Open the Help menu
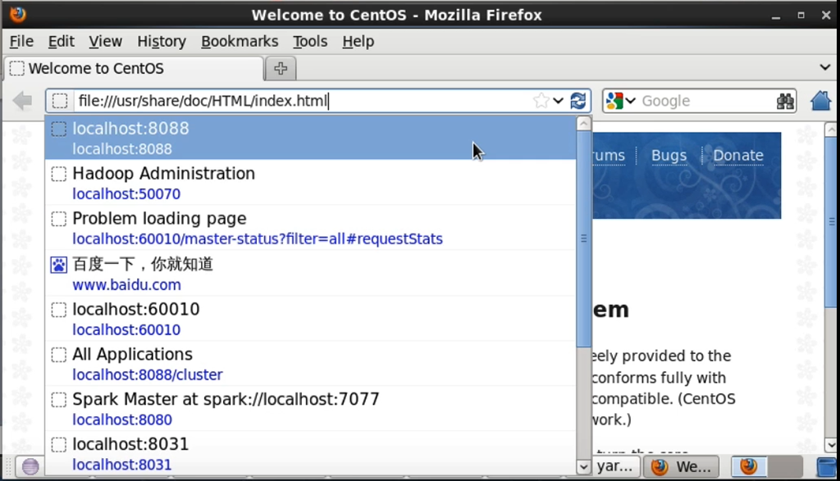840x481 pixels. point(358,41)
